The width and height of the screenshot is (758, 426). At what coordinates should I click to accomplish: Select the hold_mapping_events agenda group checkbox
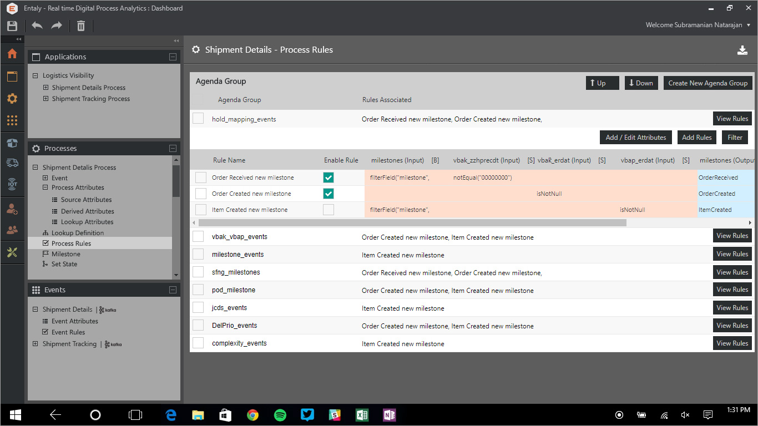pyautogui.click(x=198, y=119)
